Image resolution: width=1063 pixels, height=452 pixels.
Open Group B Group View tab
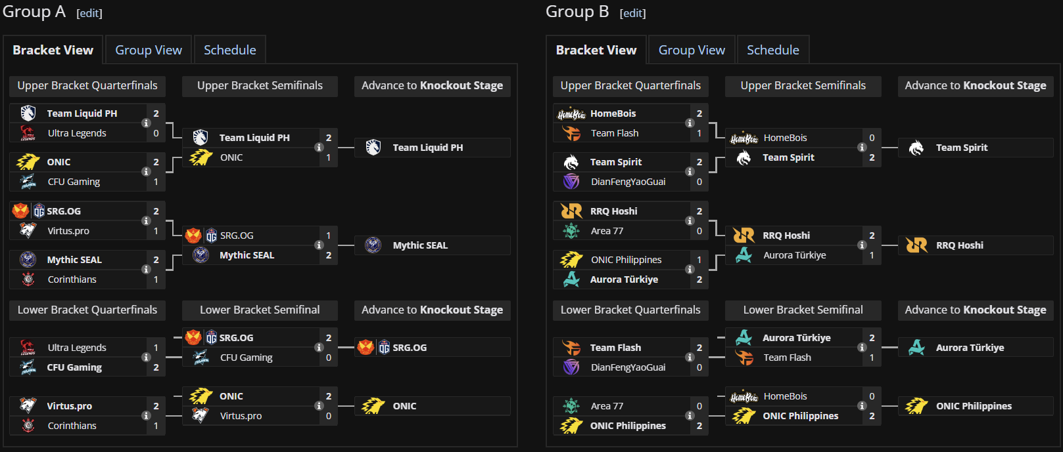(x=692, y=50)
